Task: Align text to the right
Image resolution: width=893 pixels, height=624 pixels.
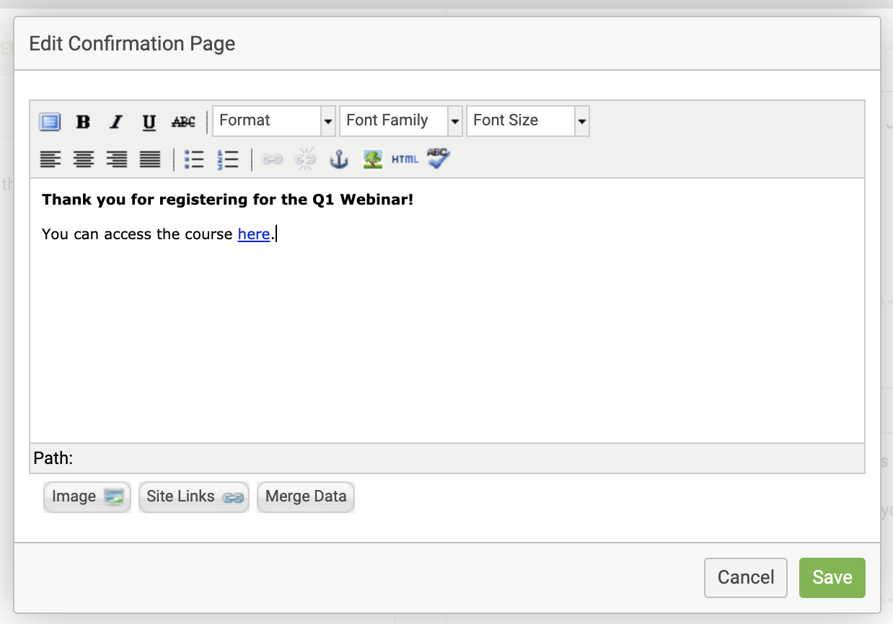Action: (116, 159)
